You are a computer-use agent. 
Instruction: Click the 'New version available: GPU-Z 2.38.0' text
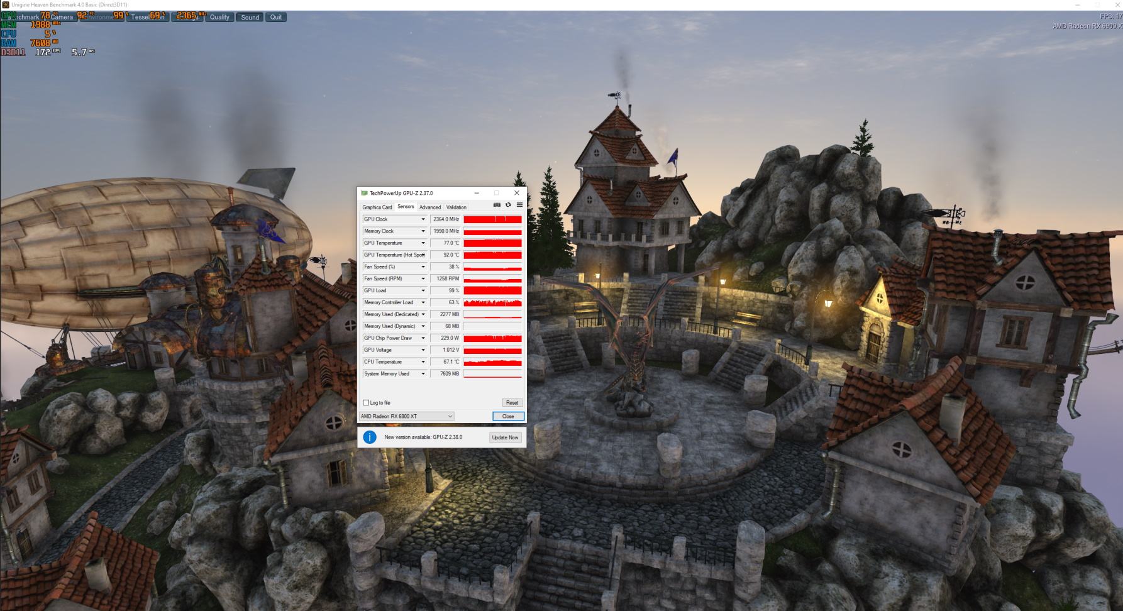(x=423, y=438)
